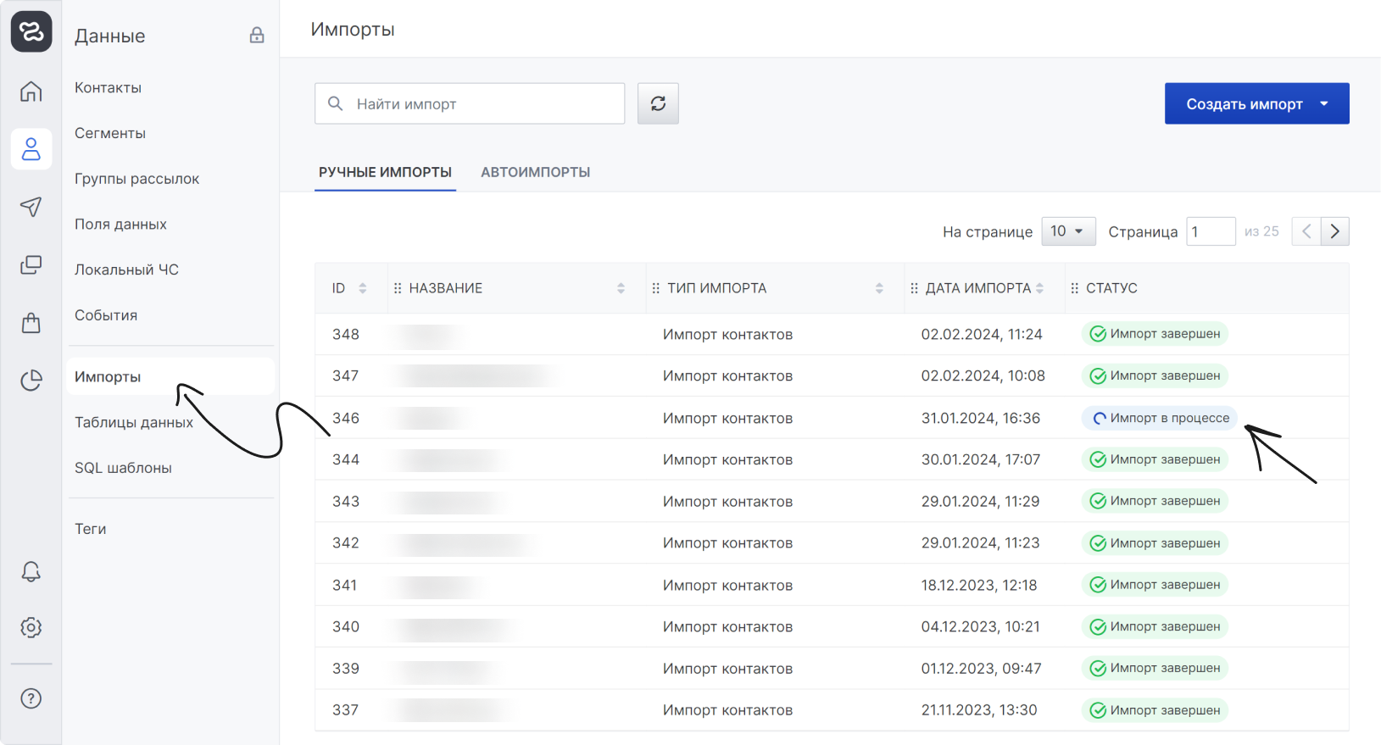Screen dimensions: 1381x745
Task: Click the app logo icon
Action: point(31,31)
